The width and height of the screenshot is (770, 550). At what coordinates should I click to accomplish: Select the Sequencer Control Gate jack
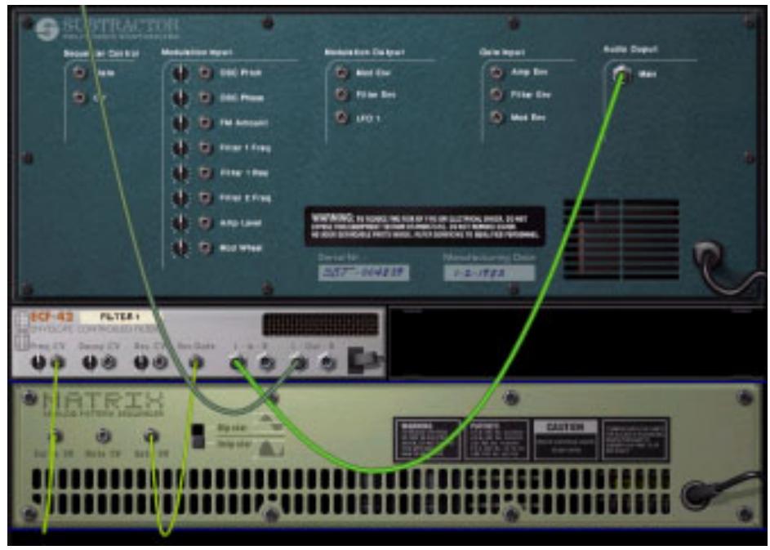pyautogui.click(x=78, y=73)
